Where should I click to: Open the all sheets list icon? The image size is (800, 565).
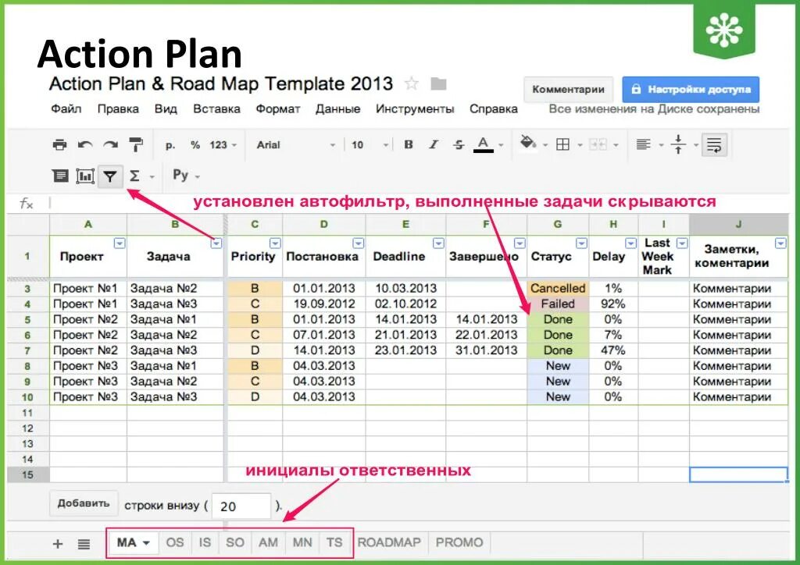[84, 544]
